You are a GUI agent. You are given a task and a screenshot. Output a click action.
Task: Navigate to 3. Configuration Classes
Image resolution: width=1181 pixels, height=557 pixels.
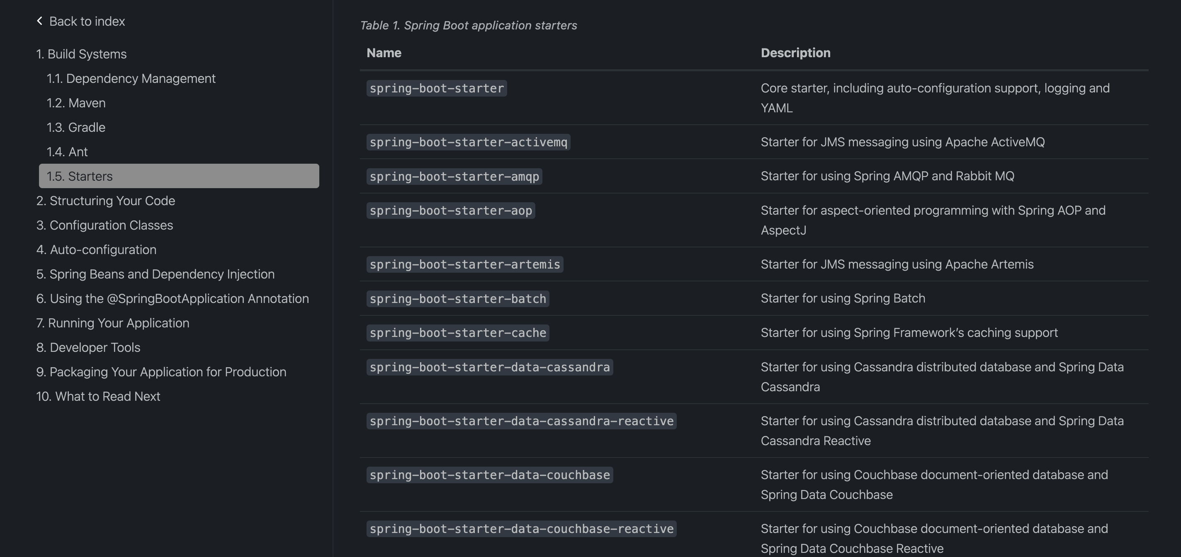point(104,225)
